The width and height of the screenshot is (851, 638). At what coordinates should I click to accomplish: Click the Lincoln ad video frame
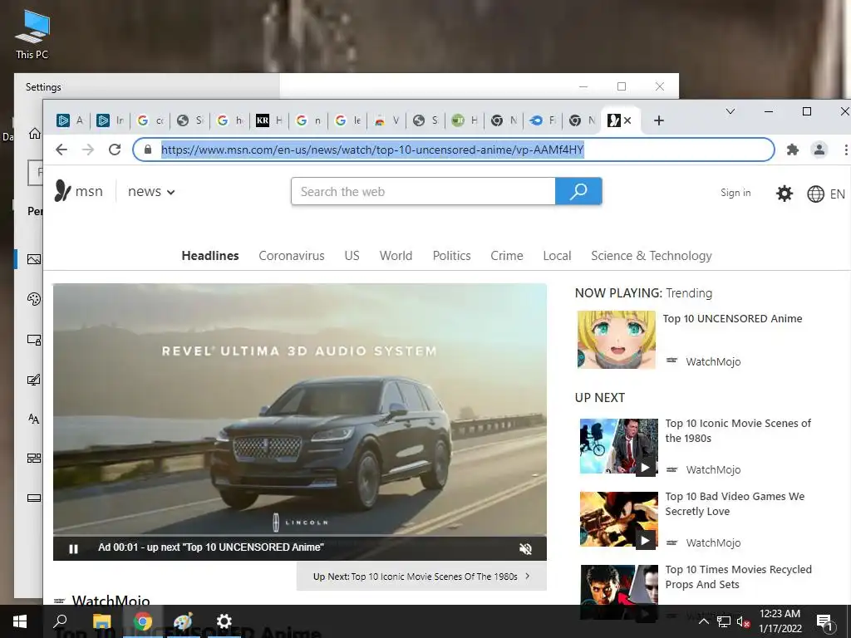point(299,410)
